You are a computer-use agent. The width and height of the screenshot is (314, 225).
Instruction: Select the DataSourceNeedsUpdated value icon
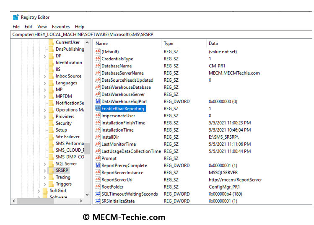98,80
